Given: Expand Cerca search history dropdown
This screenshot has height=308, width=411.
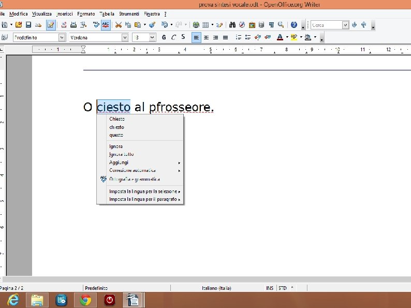Looking at the screenshot, I should (x=345, y=25).
